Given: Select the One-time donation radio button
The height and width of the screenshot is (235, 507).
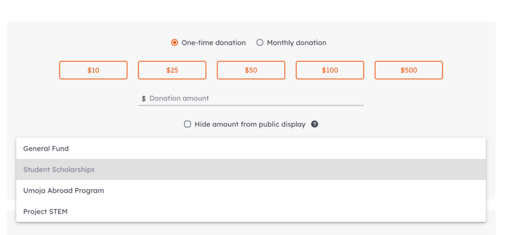Looking at the screenshot, I should point(174,43).
